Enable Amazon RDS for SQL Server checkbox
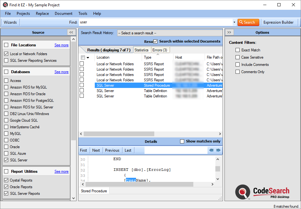This screenshot has width=301, height=209. pos(6,107)
